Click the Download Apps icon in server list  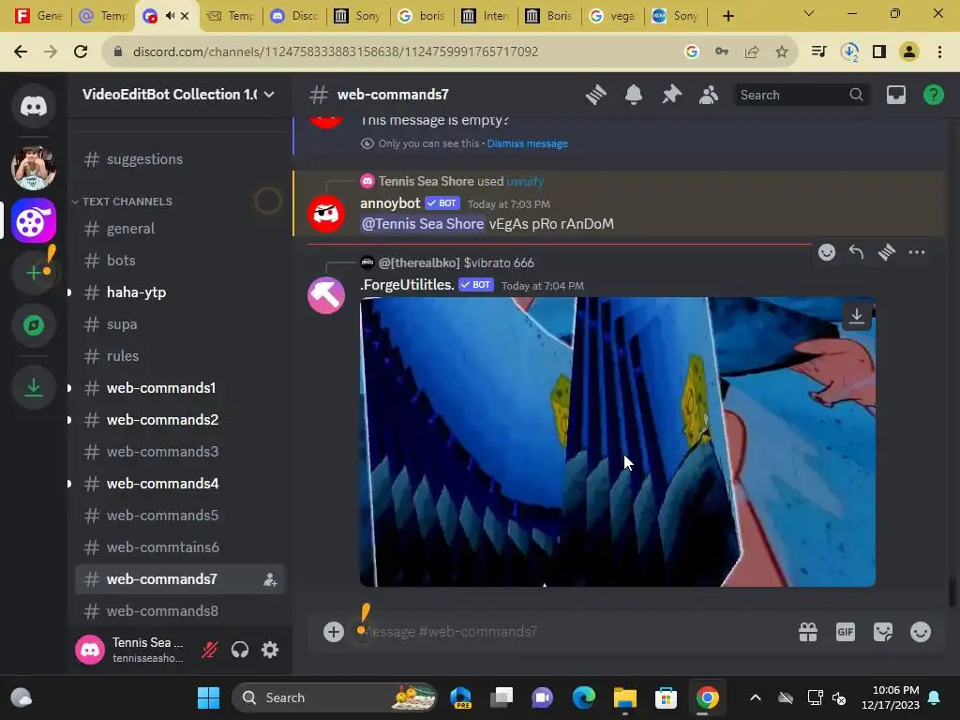34,387
